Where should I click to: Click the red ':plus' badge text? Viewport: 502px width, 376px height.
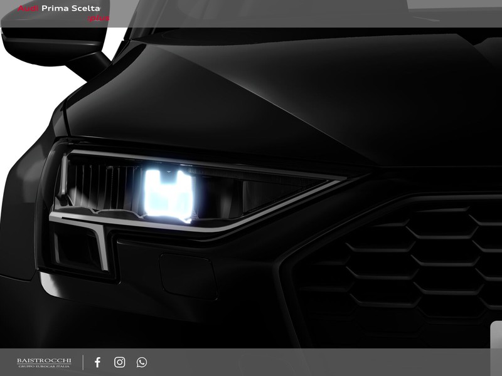click(x=98, y=19)
